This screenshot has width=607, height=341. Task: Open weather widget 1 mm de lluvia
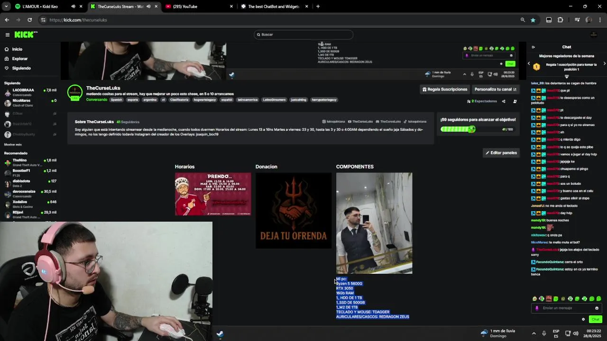click(497, 333)
